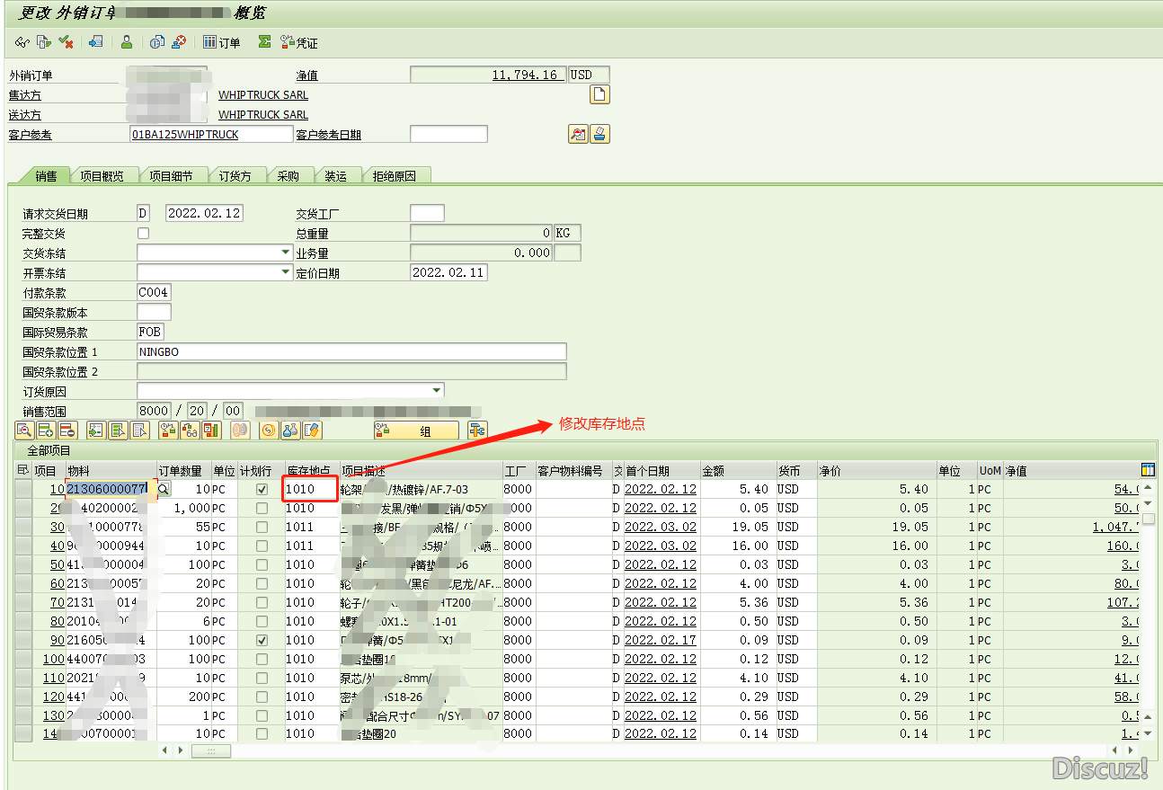
Task: Toggle 计划行 checkbox in item 100 row
Action: (262, 660)
